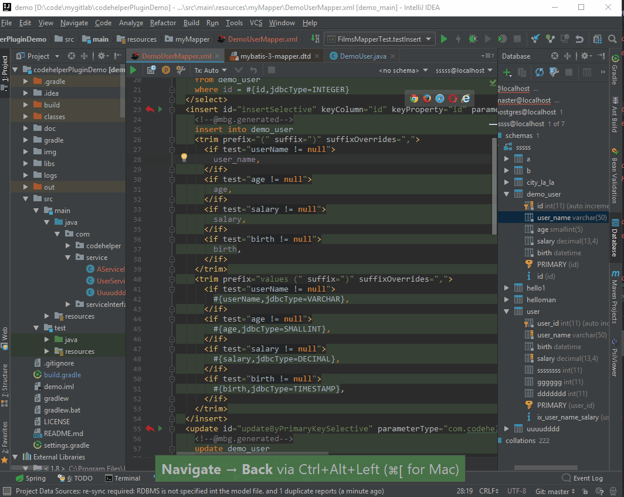This screenshot has width=624, height=497.
Task: Close the DemoUserMapper.xml tab
Action: [x=217, y=56]
